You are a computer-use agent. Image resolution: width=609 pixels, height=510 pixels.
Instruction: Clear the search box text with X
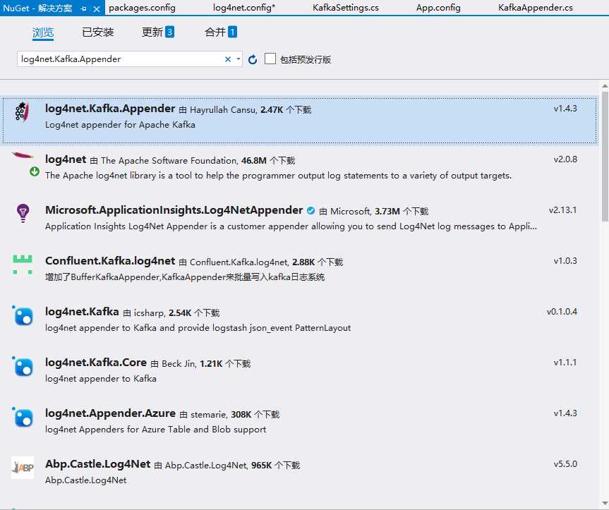coord(228,59)
